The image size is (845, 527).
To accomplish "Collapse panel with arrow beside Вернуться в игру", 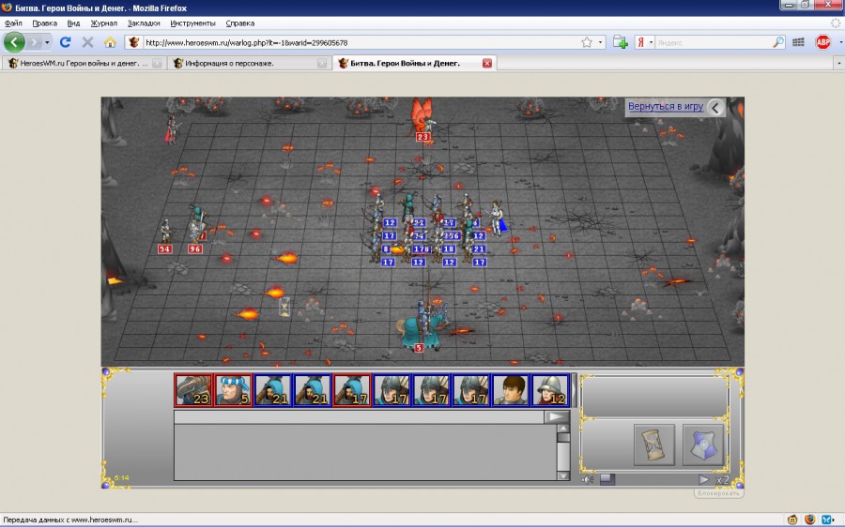I will [x=715, y=108].
